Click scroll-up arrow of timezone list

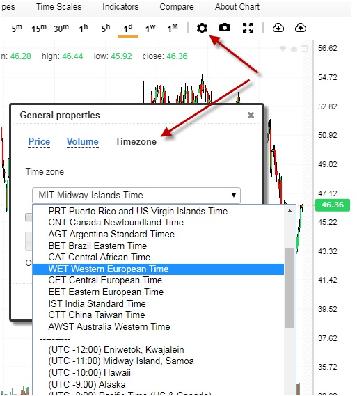pyautogui.click(x=289, y=211)
